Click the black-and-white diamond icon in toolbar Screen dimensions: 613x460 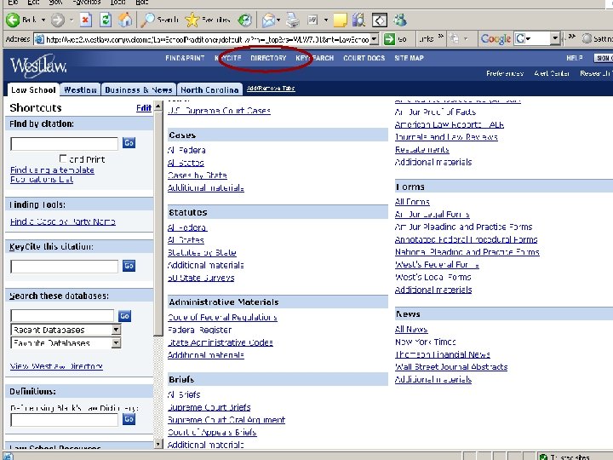379,20
